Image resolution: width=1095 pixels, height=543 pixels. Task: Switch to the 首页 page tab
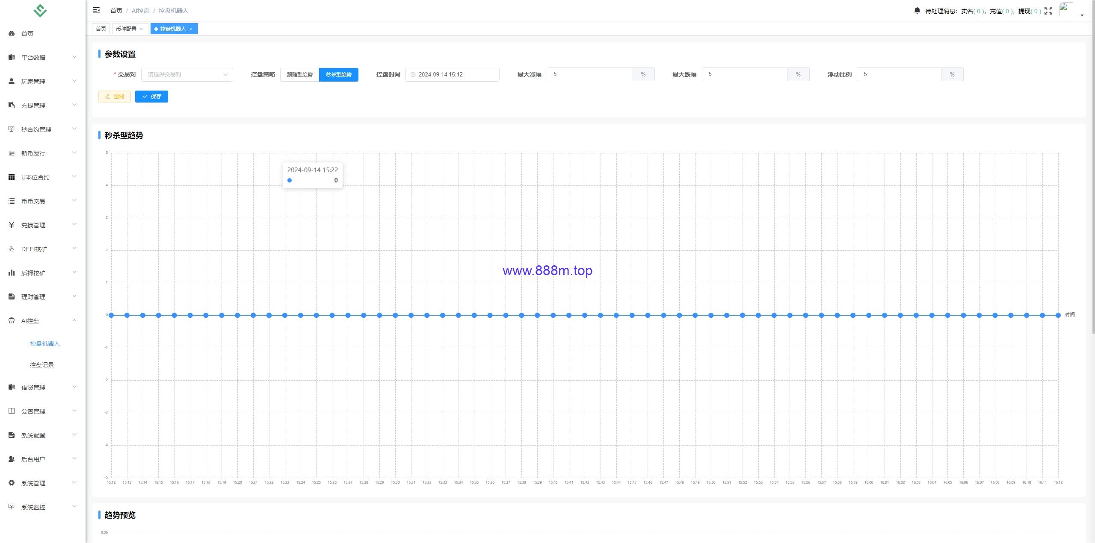101,29
